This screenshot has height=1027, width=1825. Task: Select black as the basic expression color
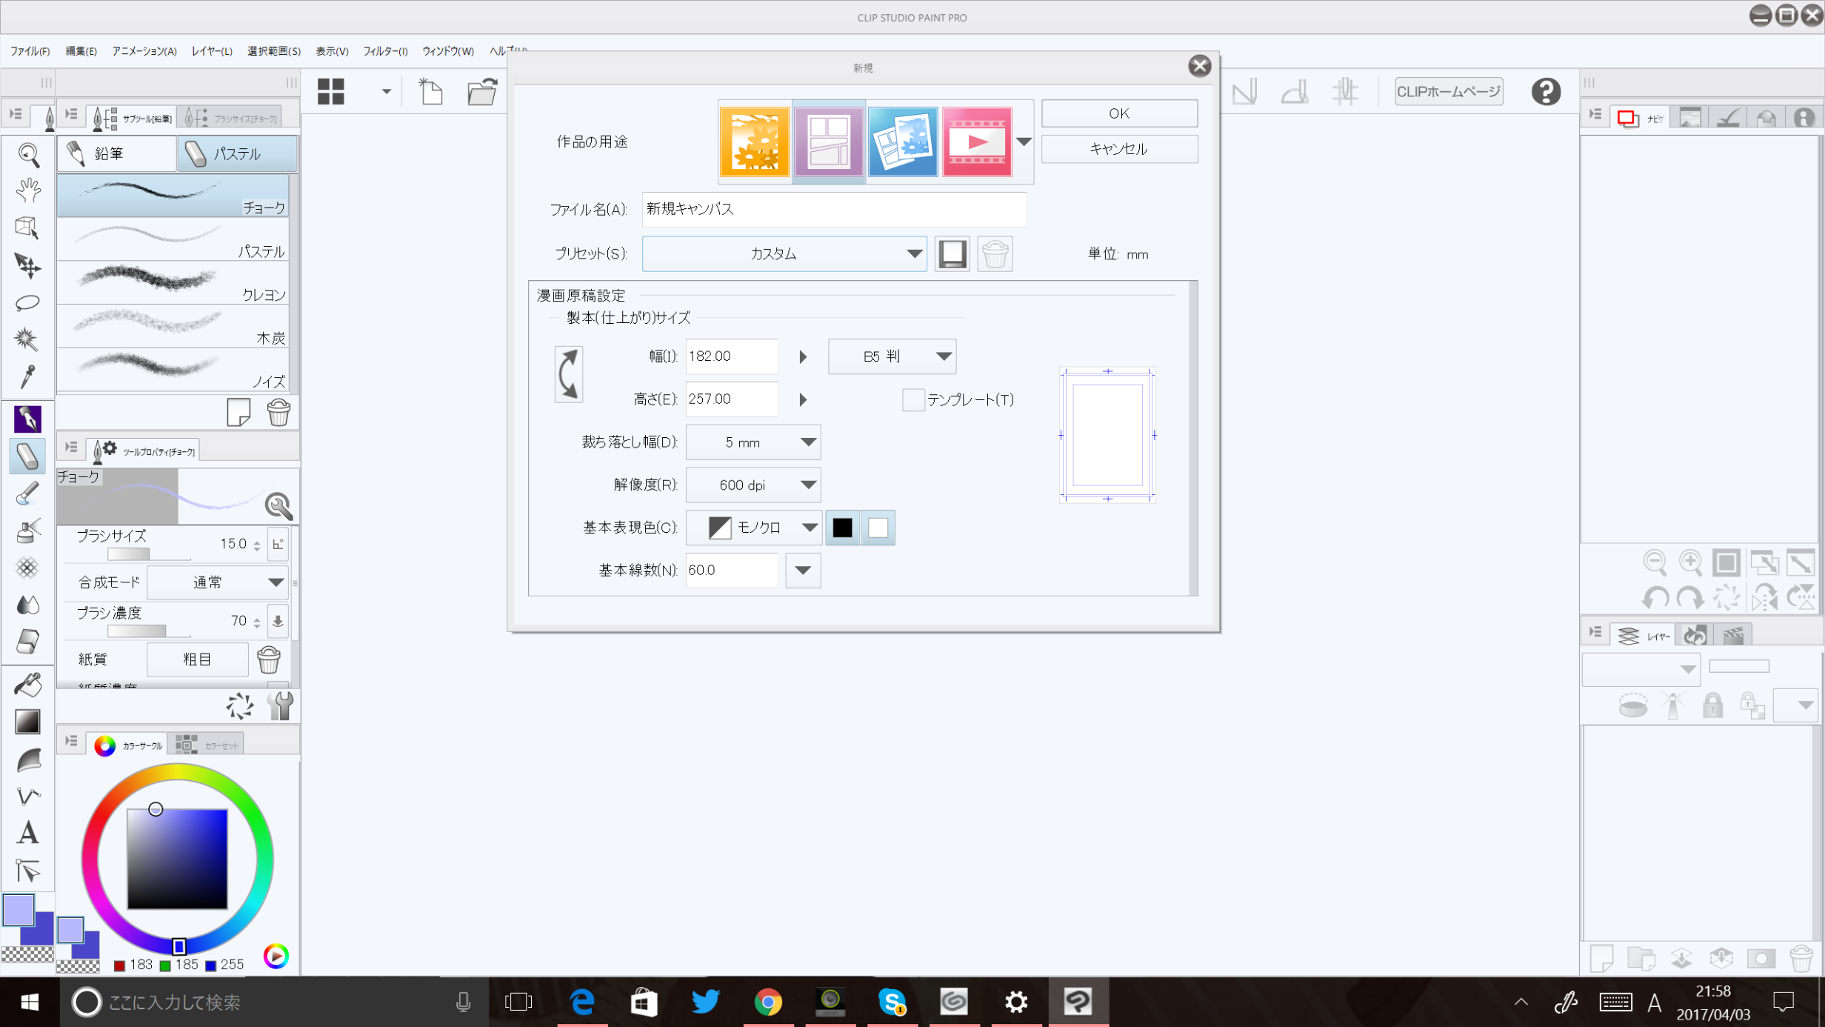pos(842,528)
